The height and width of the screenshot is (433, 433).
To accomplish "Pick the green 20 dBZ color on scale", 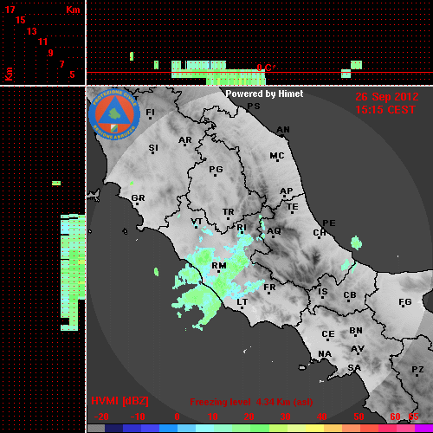I will [x=250, y=429].
